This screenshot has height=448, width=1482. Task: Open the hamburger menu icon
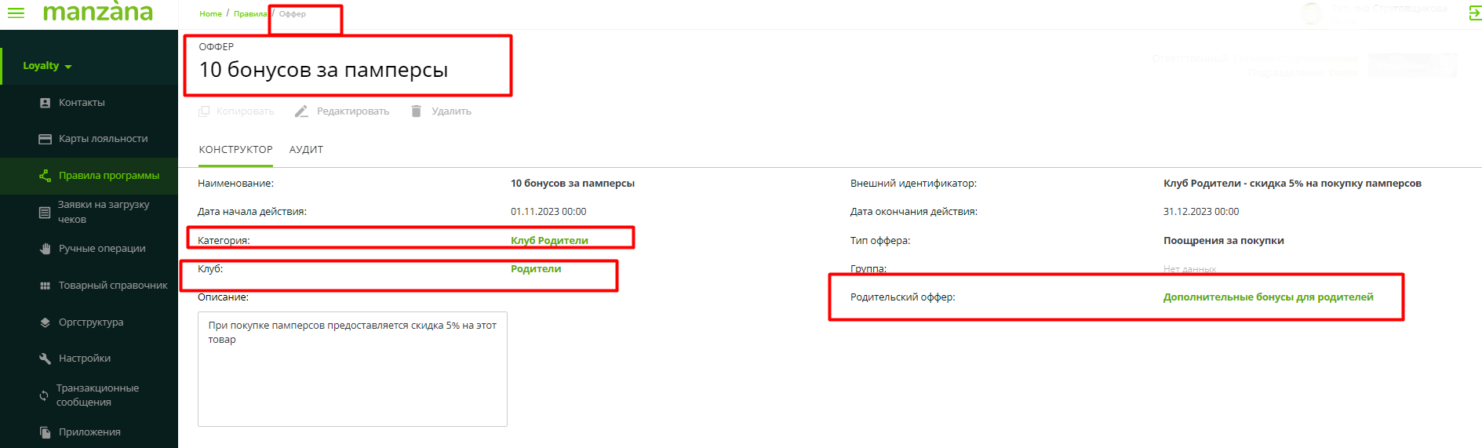16,13
